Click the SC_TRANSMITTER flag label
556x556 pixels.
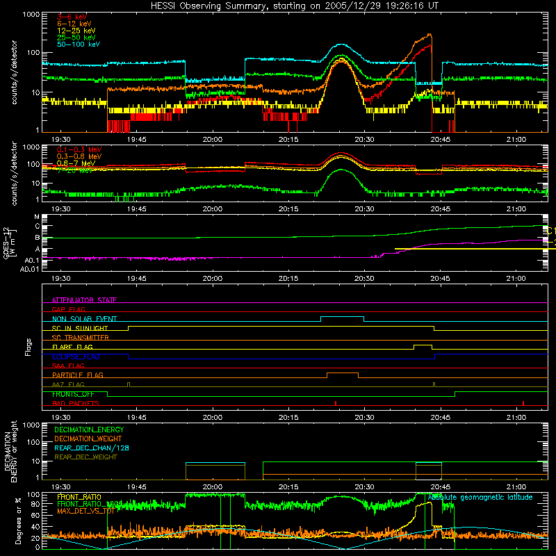coord(80,337)
